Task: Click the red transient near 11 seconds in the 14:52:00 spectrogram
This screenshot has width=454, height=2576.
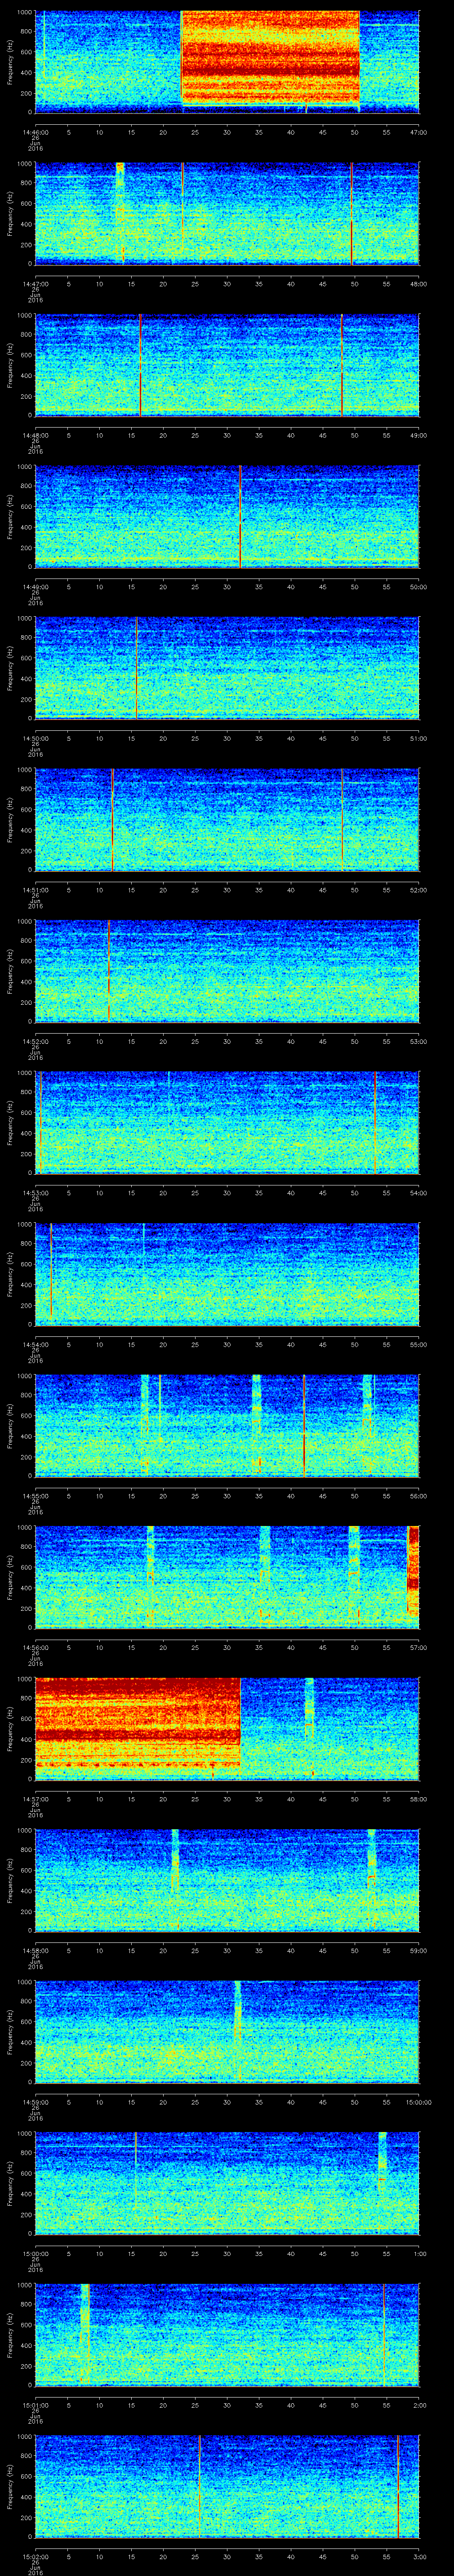Action: coord(109,971)
